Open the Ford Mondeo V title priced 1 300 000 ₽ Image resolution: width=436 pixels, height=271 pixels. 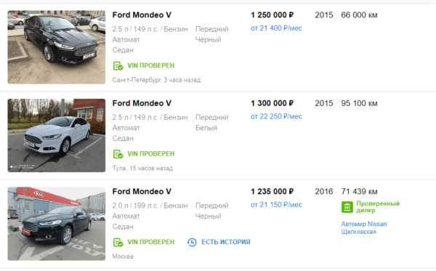click(x=142, y=103)
